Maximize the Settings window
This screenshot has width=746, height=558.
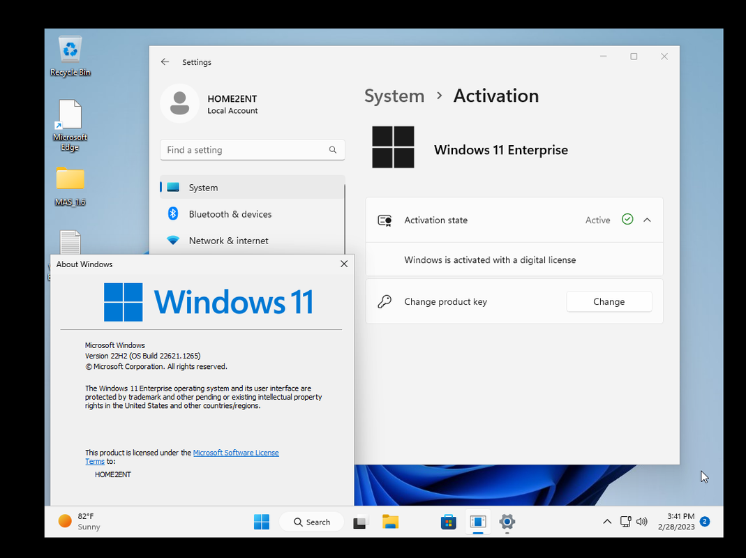point(634,56)
